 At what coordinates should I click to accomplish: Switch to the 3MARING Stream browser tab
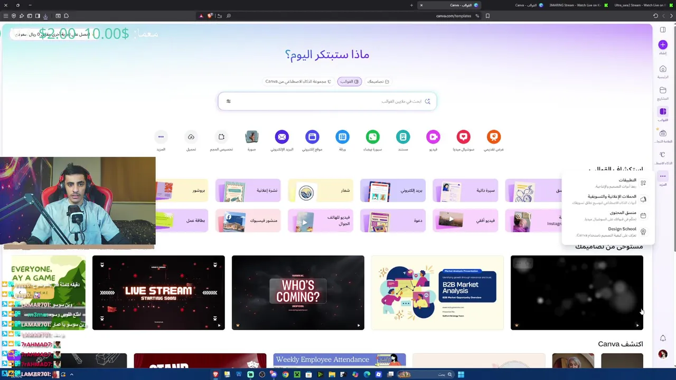coord(578,5)
